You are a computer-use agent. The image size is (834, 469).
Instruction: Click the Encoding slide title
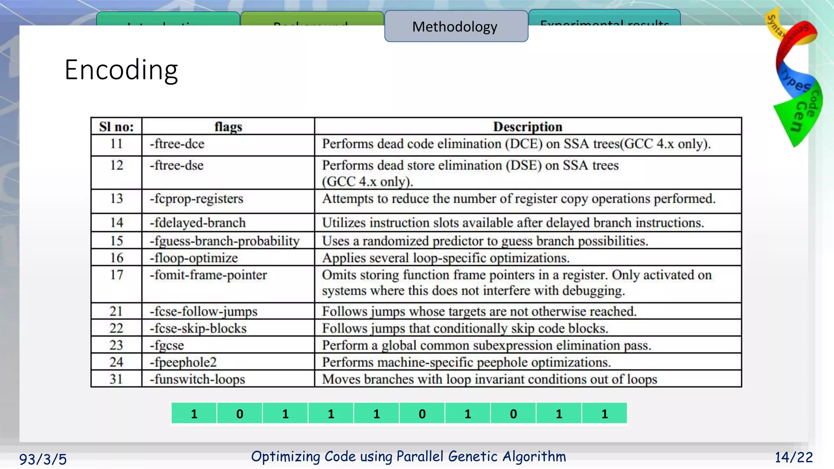click(121, 70)
